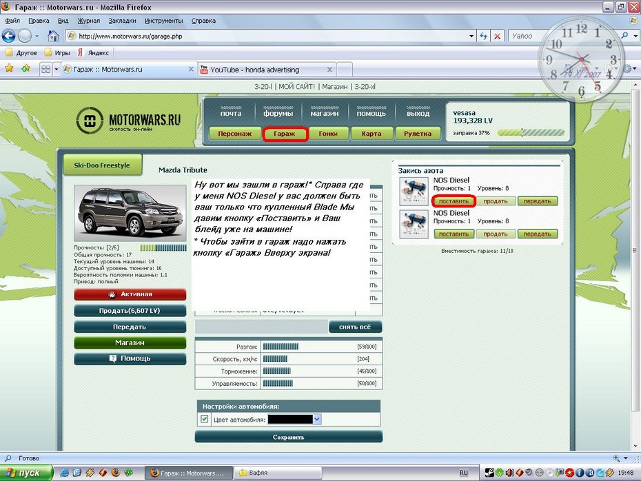Open the Инструменты menu
641x481 pixels.
(x=163, y=21)
